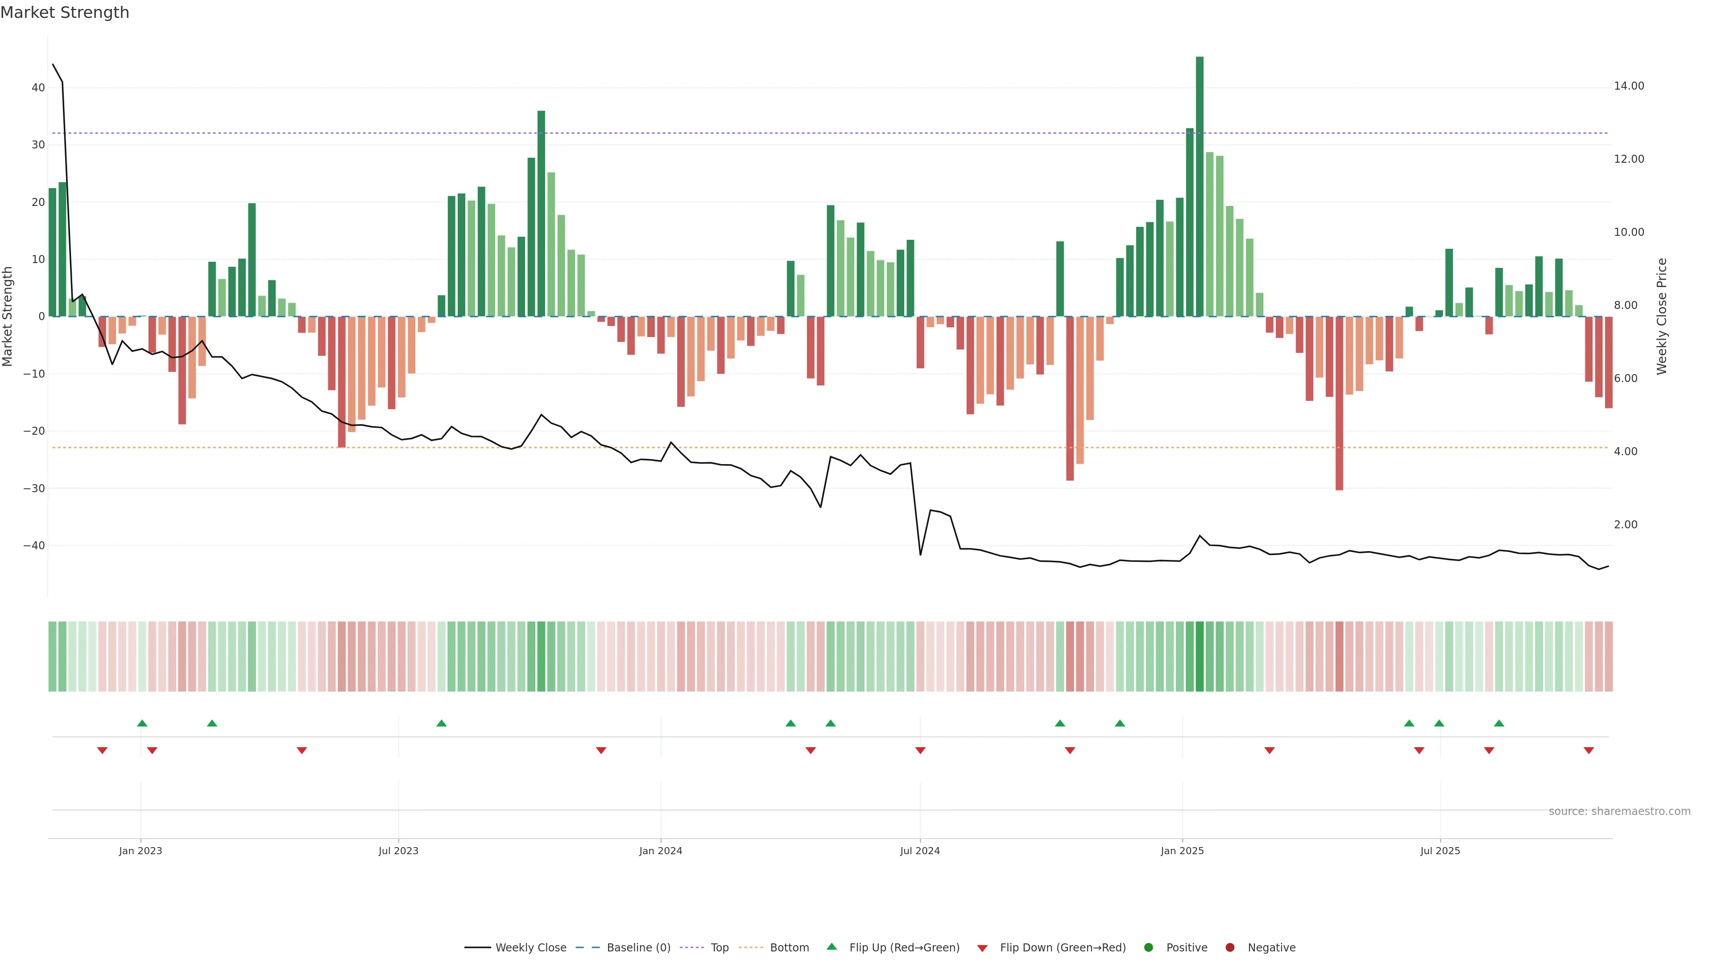This screenshot has width=1713, height=963.
Task: Click the Weekly Close Price axis title
Action: 1662,317
